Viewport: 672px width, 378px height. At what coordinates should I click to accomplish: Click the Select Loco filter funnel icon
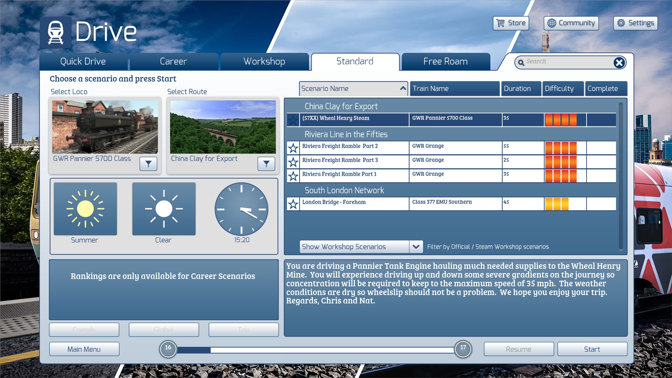pos(148,163)
